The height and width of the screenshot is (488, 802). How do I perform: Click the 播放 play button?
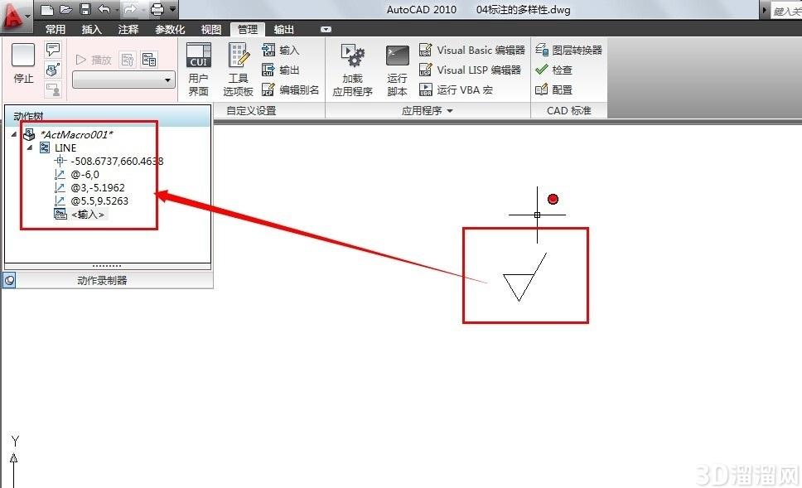tap(94, 60)
